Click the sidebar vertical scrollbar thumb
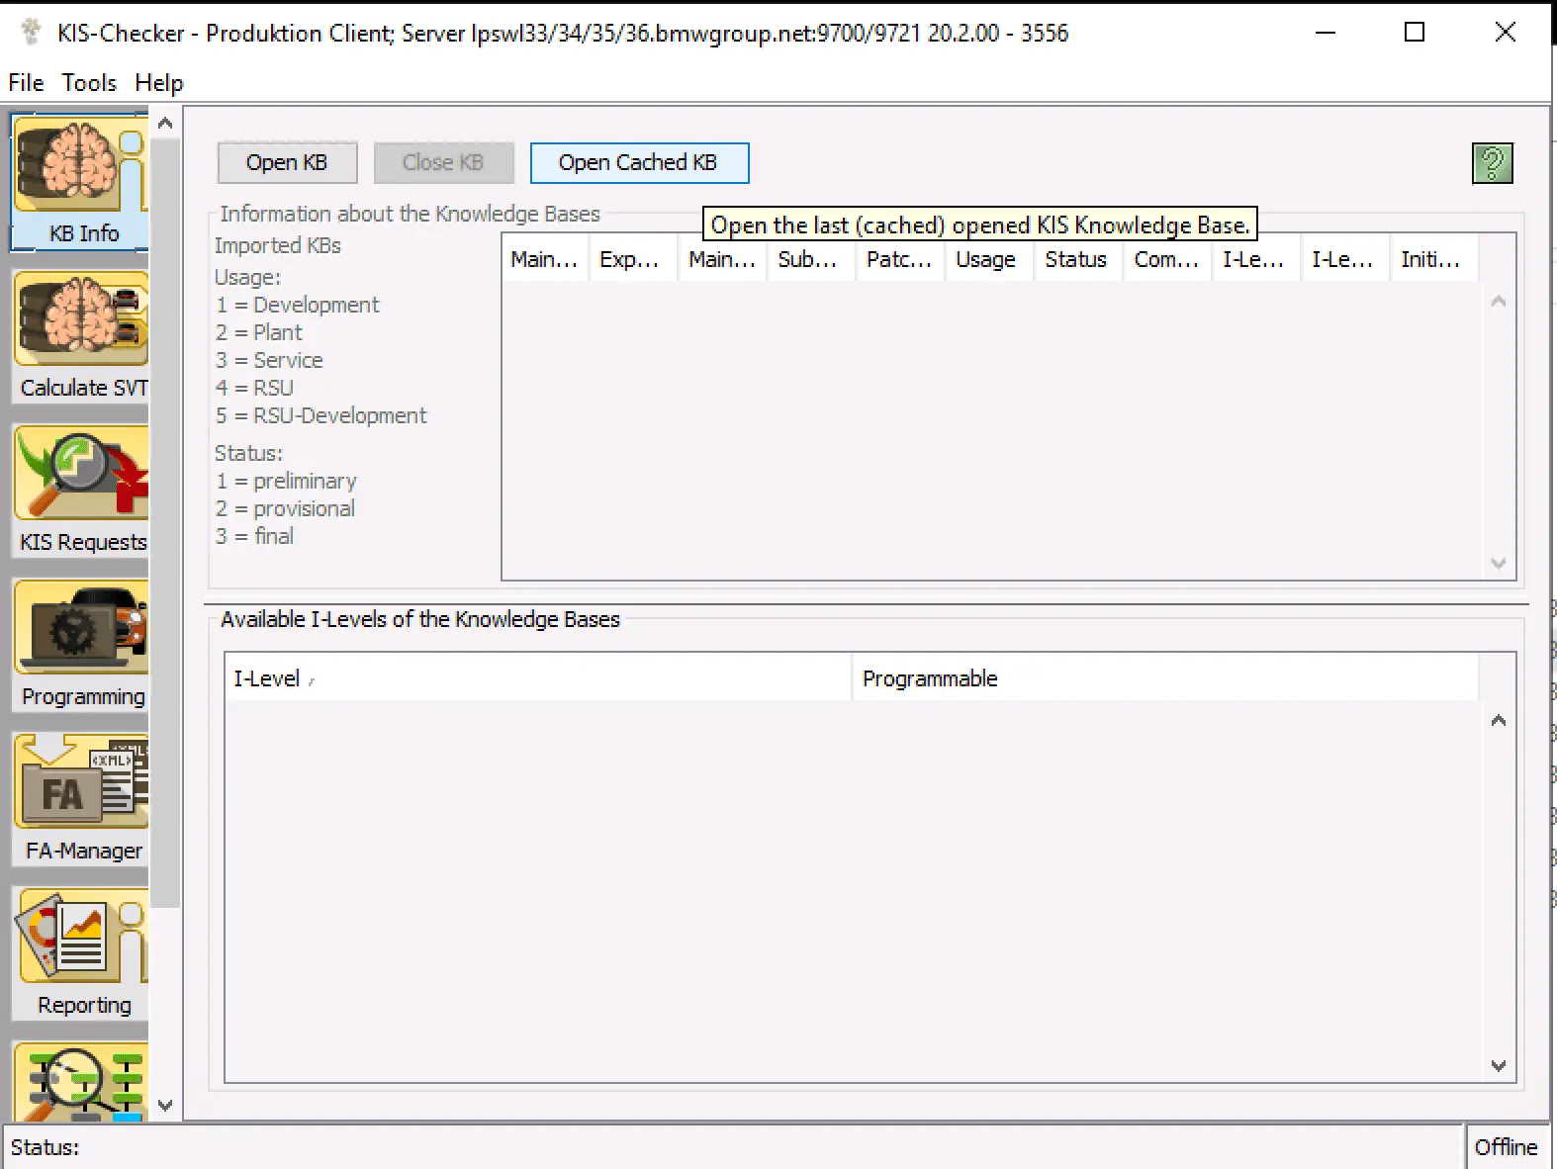Image resolution: width=1557 pixels, height=1169 pixels. [166, 524]
